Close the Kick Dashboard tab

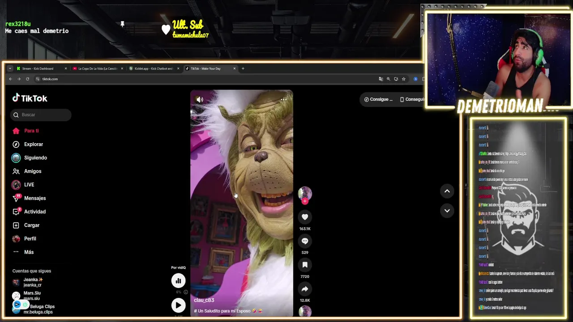[x=66, y=68]
